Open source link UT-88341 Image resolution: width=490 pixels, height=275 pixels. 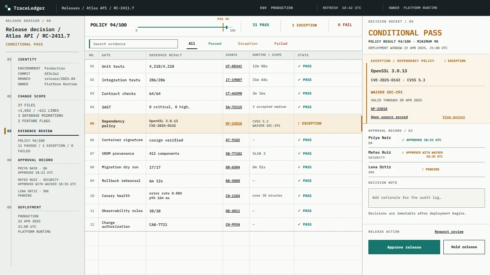234,66
